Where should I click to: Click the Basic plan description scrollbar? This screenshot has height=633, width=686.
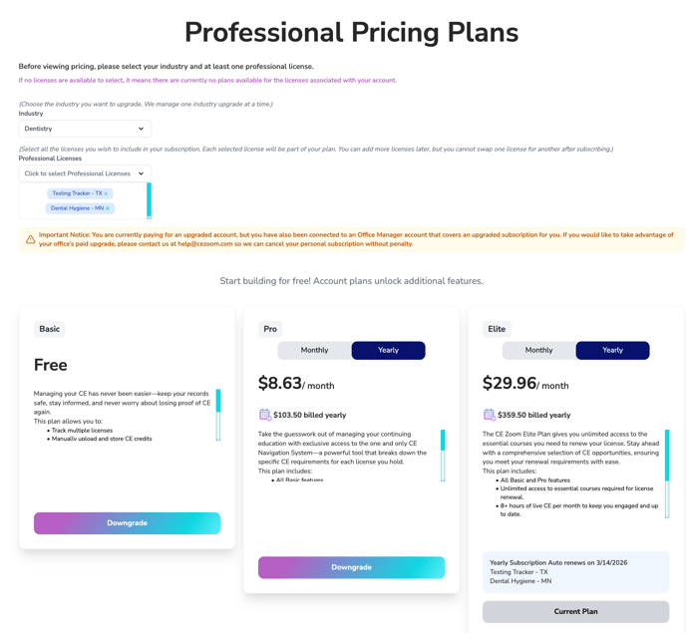[x=218, y=415]
